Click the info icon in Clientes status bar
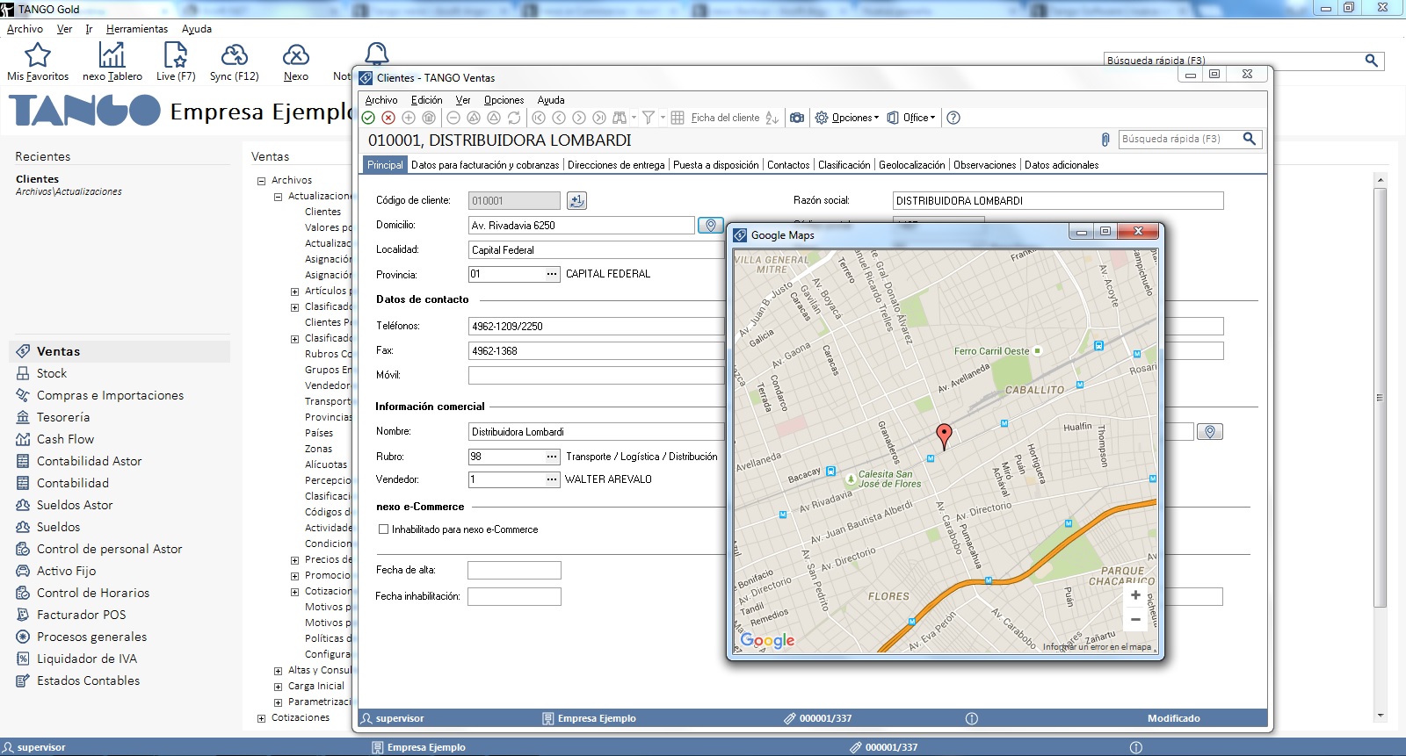This screenshot has height=756, width=1406. tap(972, 718)
